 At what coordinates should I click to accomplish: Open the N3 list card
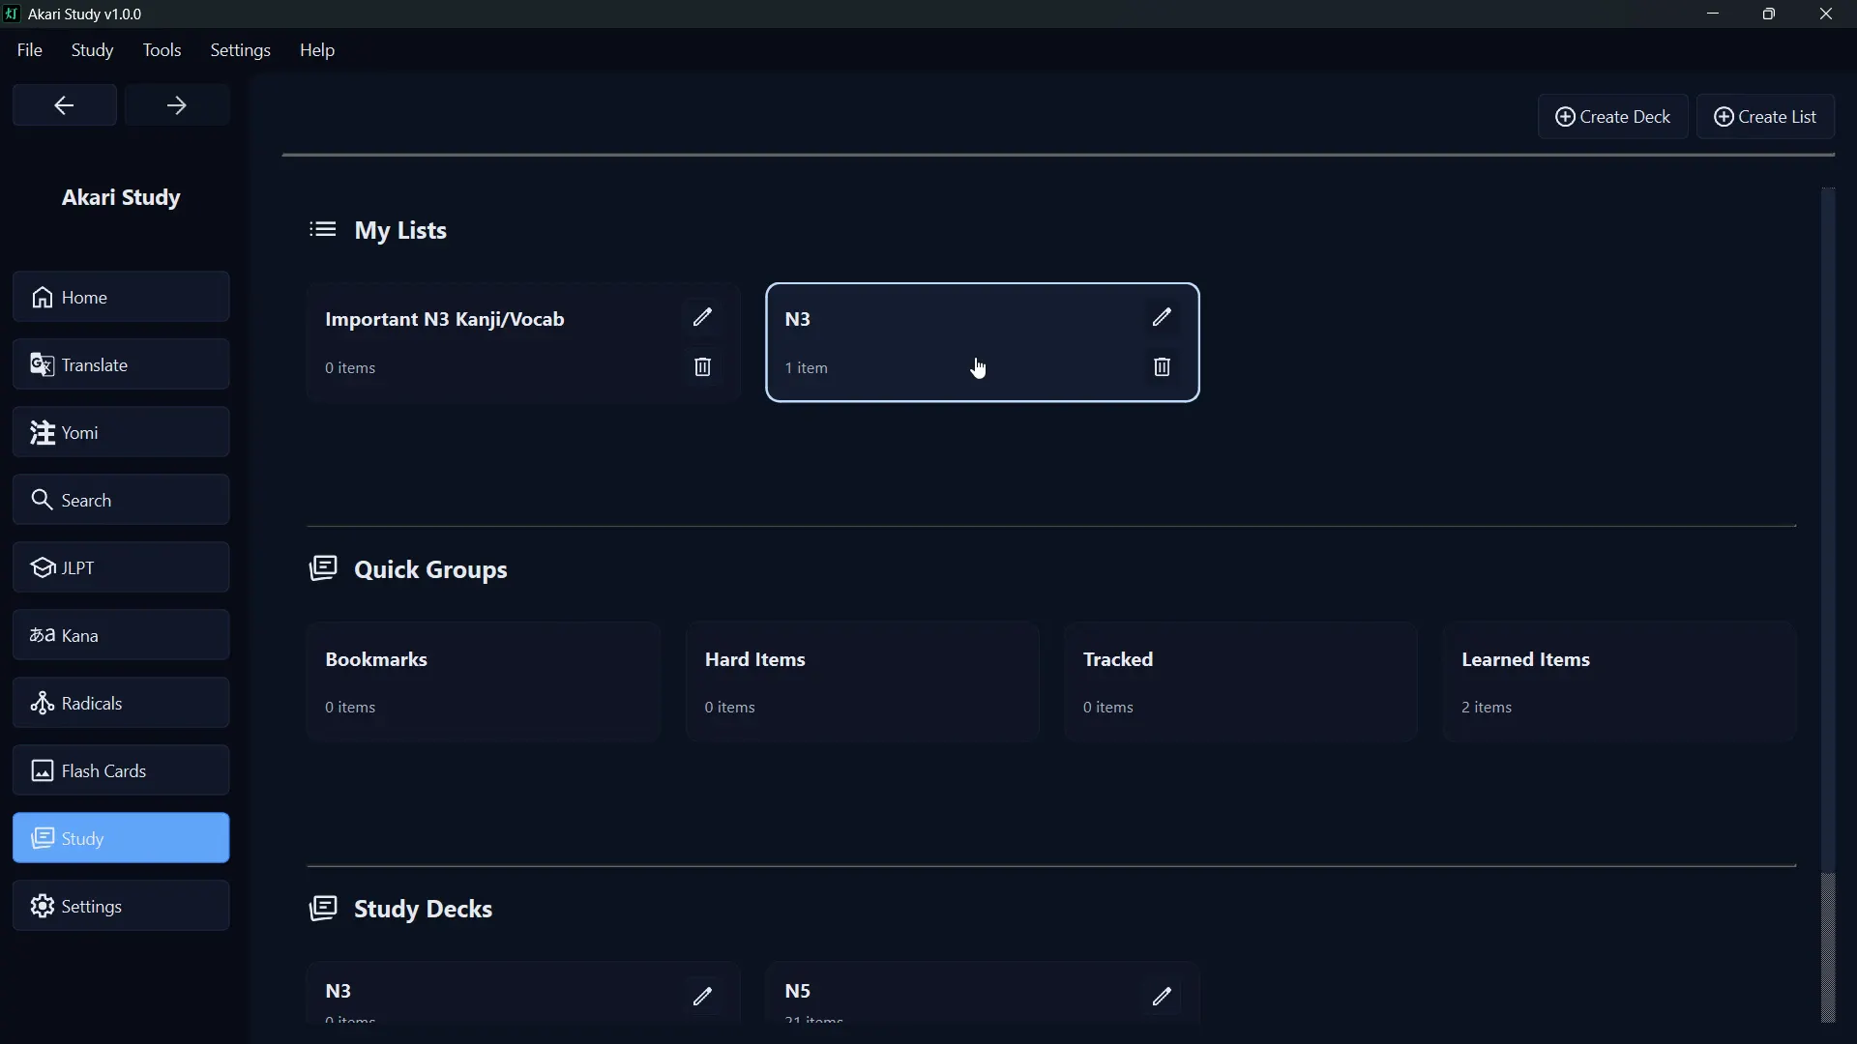click(x=983, y=342)
